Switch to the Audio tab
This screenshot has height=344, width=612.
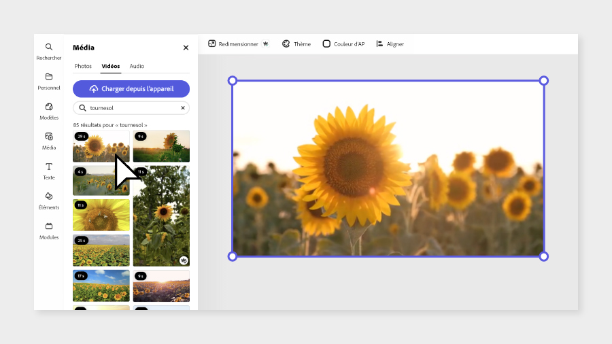[137, 67]
